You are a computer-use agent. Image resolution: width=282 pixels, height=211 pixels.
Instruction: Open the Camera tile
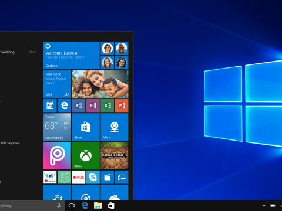point(57,192)
